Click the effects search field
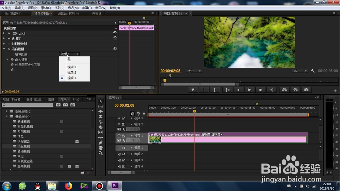The height and width of the screenshot is (191, 340). pyautogui.click(x=27, y=105)
